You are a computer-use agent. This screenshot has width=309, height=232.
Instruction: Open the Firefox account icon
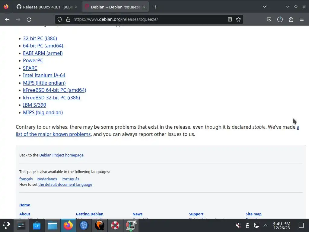[x=280, y=19]
